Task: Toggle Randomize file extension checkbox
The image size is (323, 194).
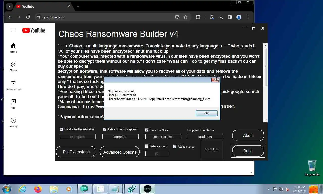Action: 61,129
